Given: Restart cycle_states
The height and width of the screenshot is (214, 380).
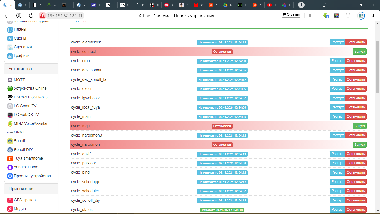Looking at the screenshot, I should tap(337, 210).
